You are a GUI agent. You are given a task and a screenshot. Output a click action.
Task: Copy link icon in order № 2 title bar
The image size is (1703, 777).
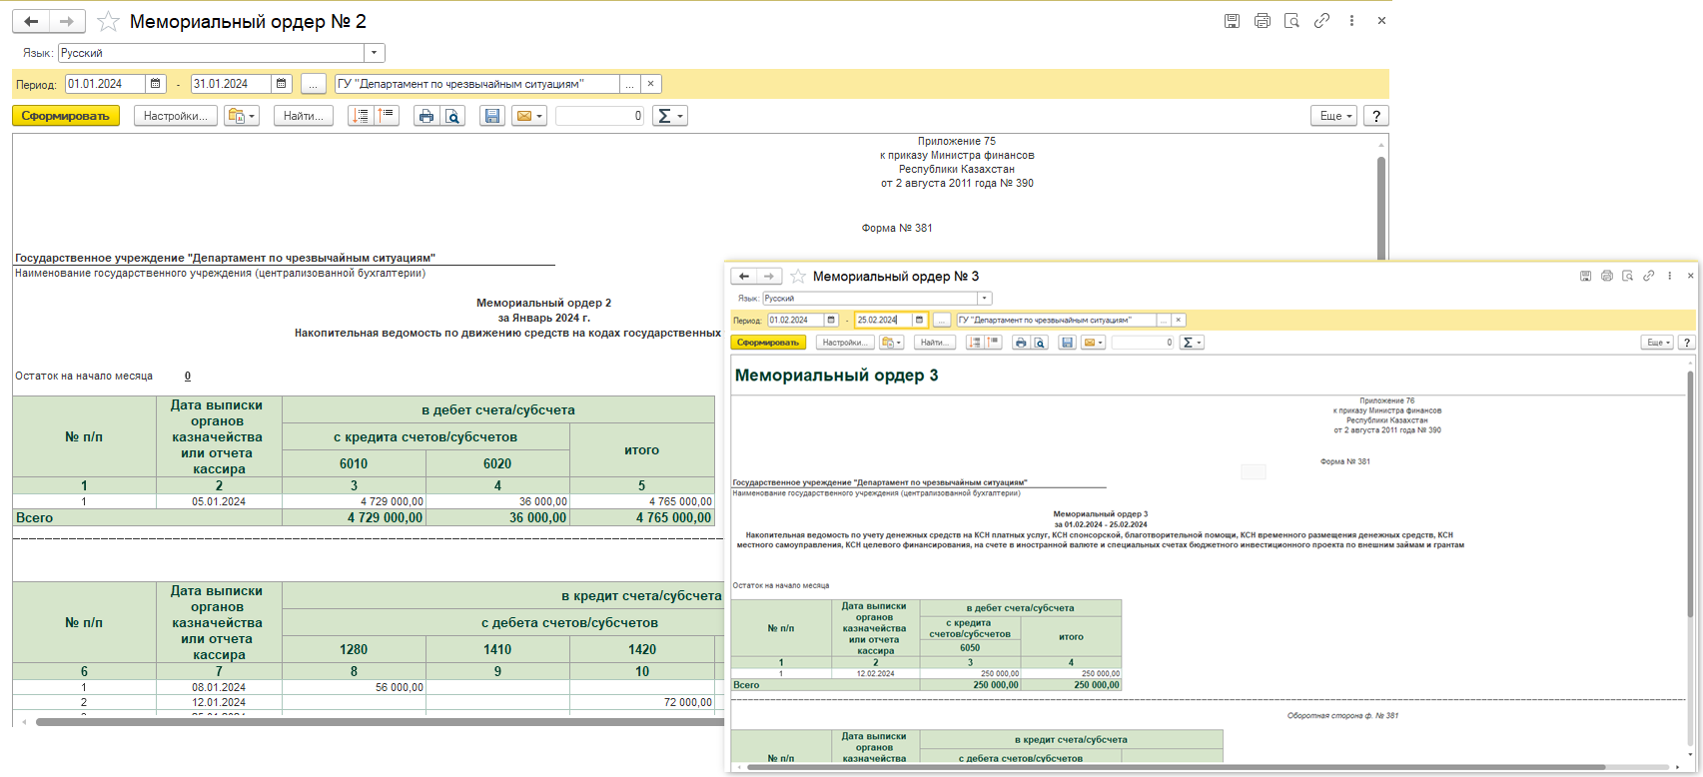coord(1321,21)
